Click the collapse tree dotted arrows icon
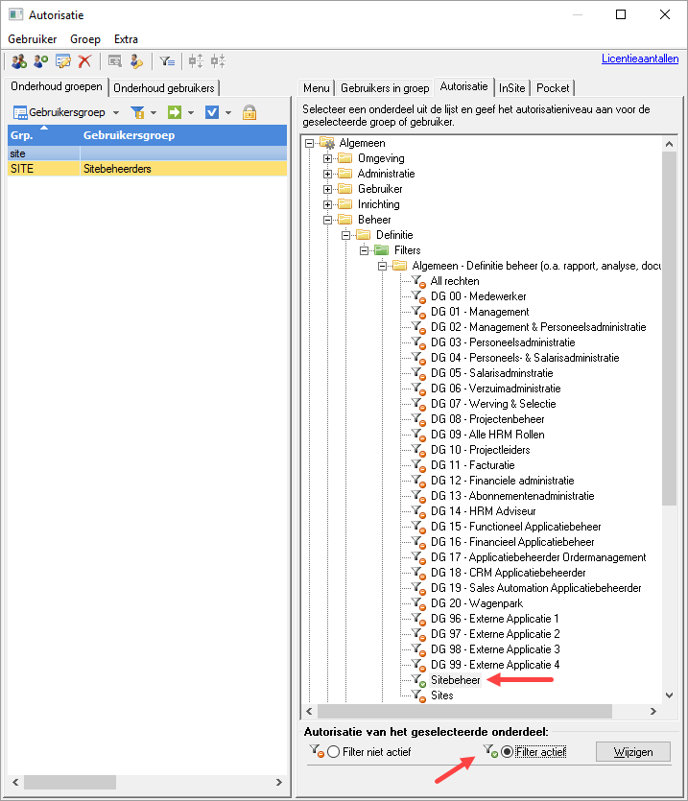 218,61
